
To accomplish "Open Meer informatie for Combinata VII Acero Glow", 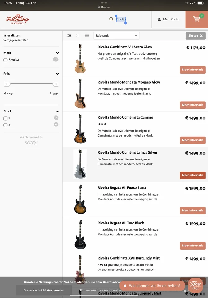I will click(193, 70).
